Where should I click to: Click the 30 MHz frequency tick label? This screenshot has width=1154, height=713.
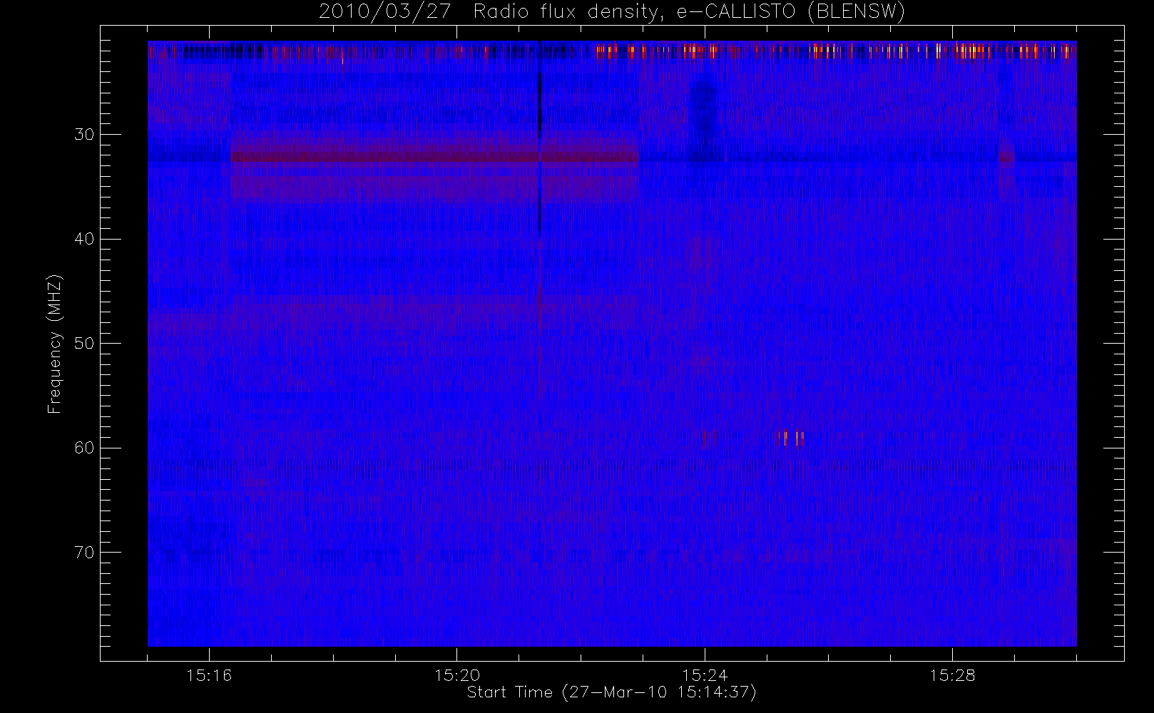coord(83,134)
